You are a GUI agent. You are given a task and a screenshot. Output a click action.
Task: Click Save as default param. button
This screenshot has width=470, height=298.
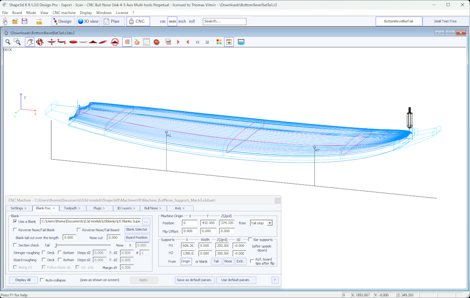coord(194,280)
